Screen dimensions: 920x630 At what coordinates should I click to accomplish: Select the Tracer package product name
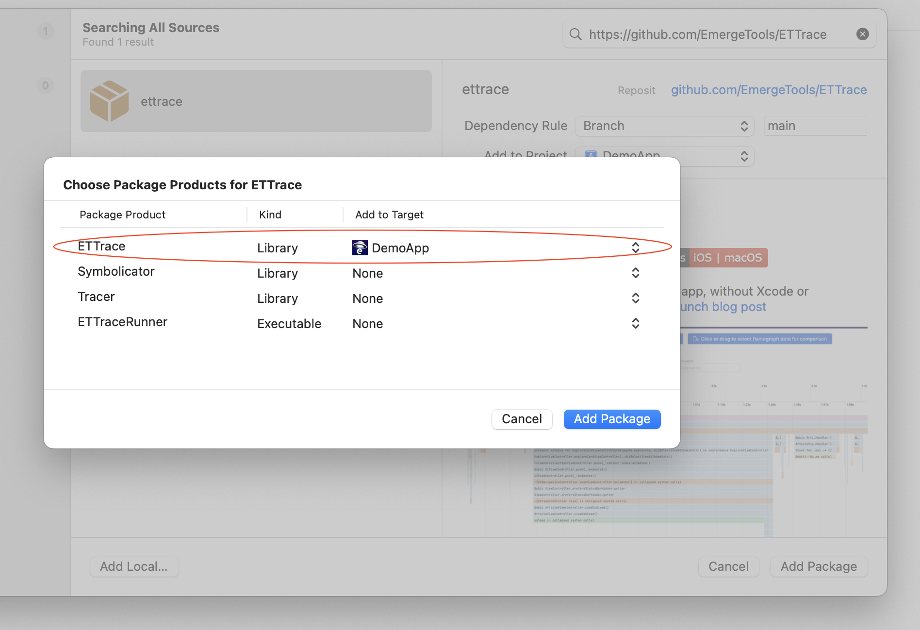click(96, 297)
